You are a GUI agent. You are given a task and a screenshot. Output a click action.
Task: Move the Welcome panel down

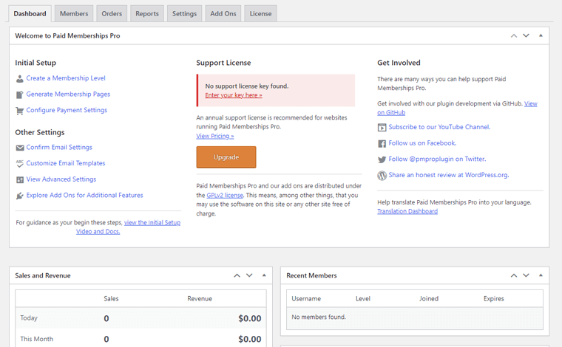(526, 35)
